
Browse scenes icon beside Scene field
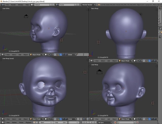tap(57, 5)
